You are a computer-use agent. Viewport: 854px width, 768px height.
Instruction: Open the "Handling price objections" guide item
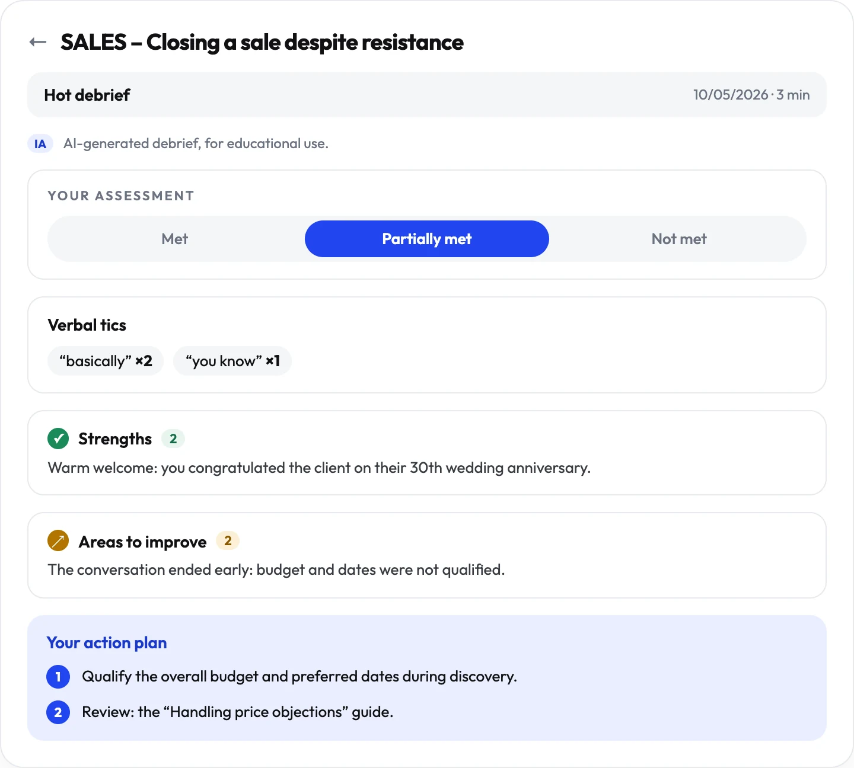237,712
